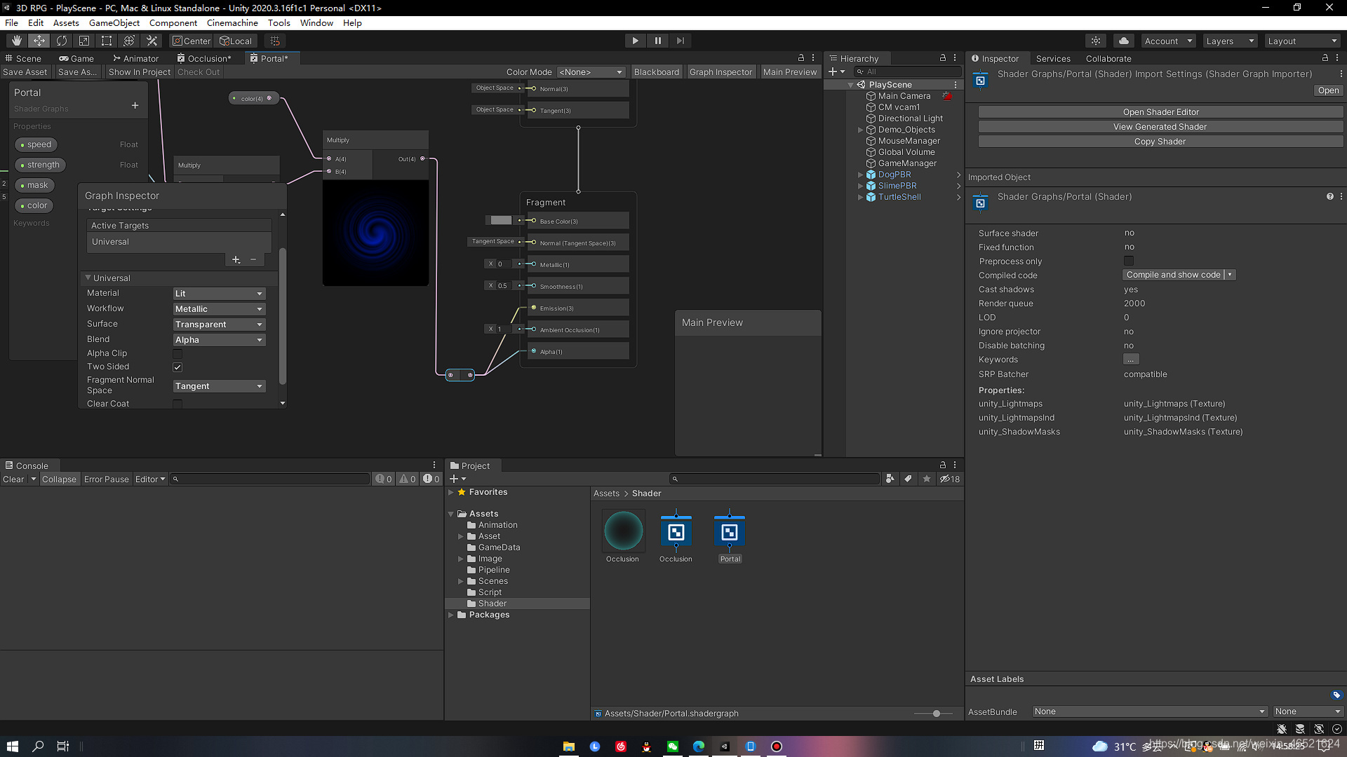Click Save Asset in Shader Graph toolbar

point(25,71)
